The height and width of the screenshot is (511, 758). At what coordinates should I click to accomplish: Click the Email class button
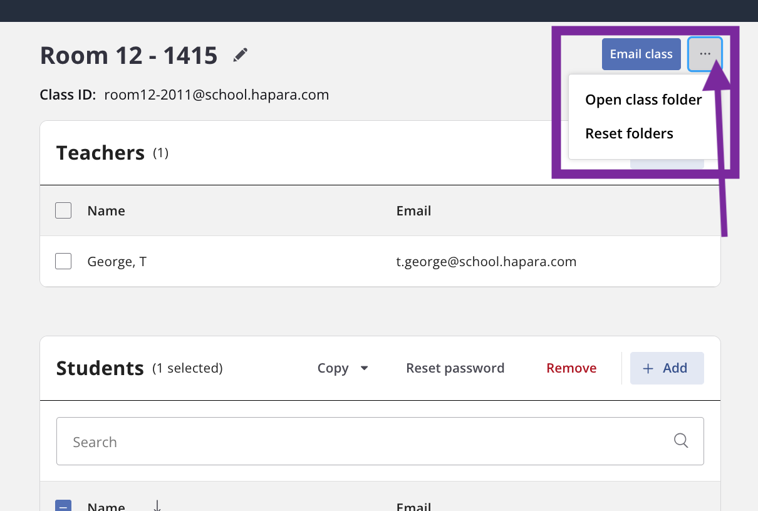(x=641, y=54)
